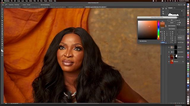Switch to the Histogram tab
Image resolution: width=190 pixels, height=106 pixels.
170,8
